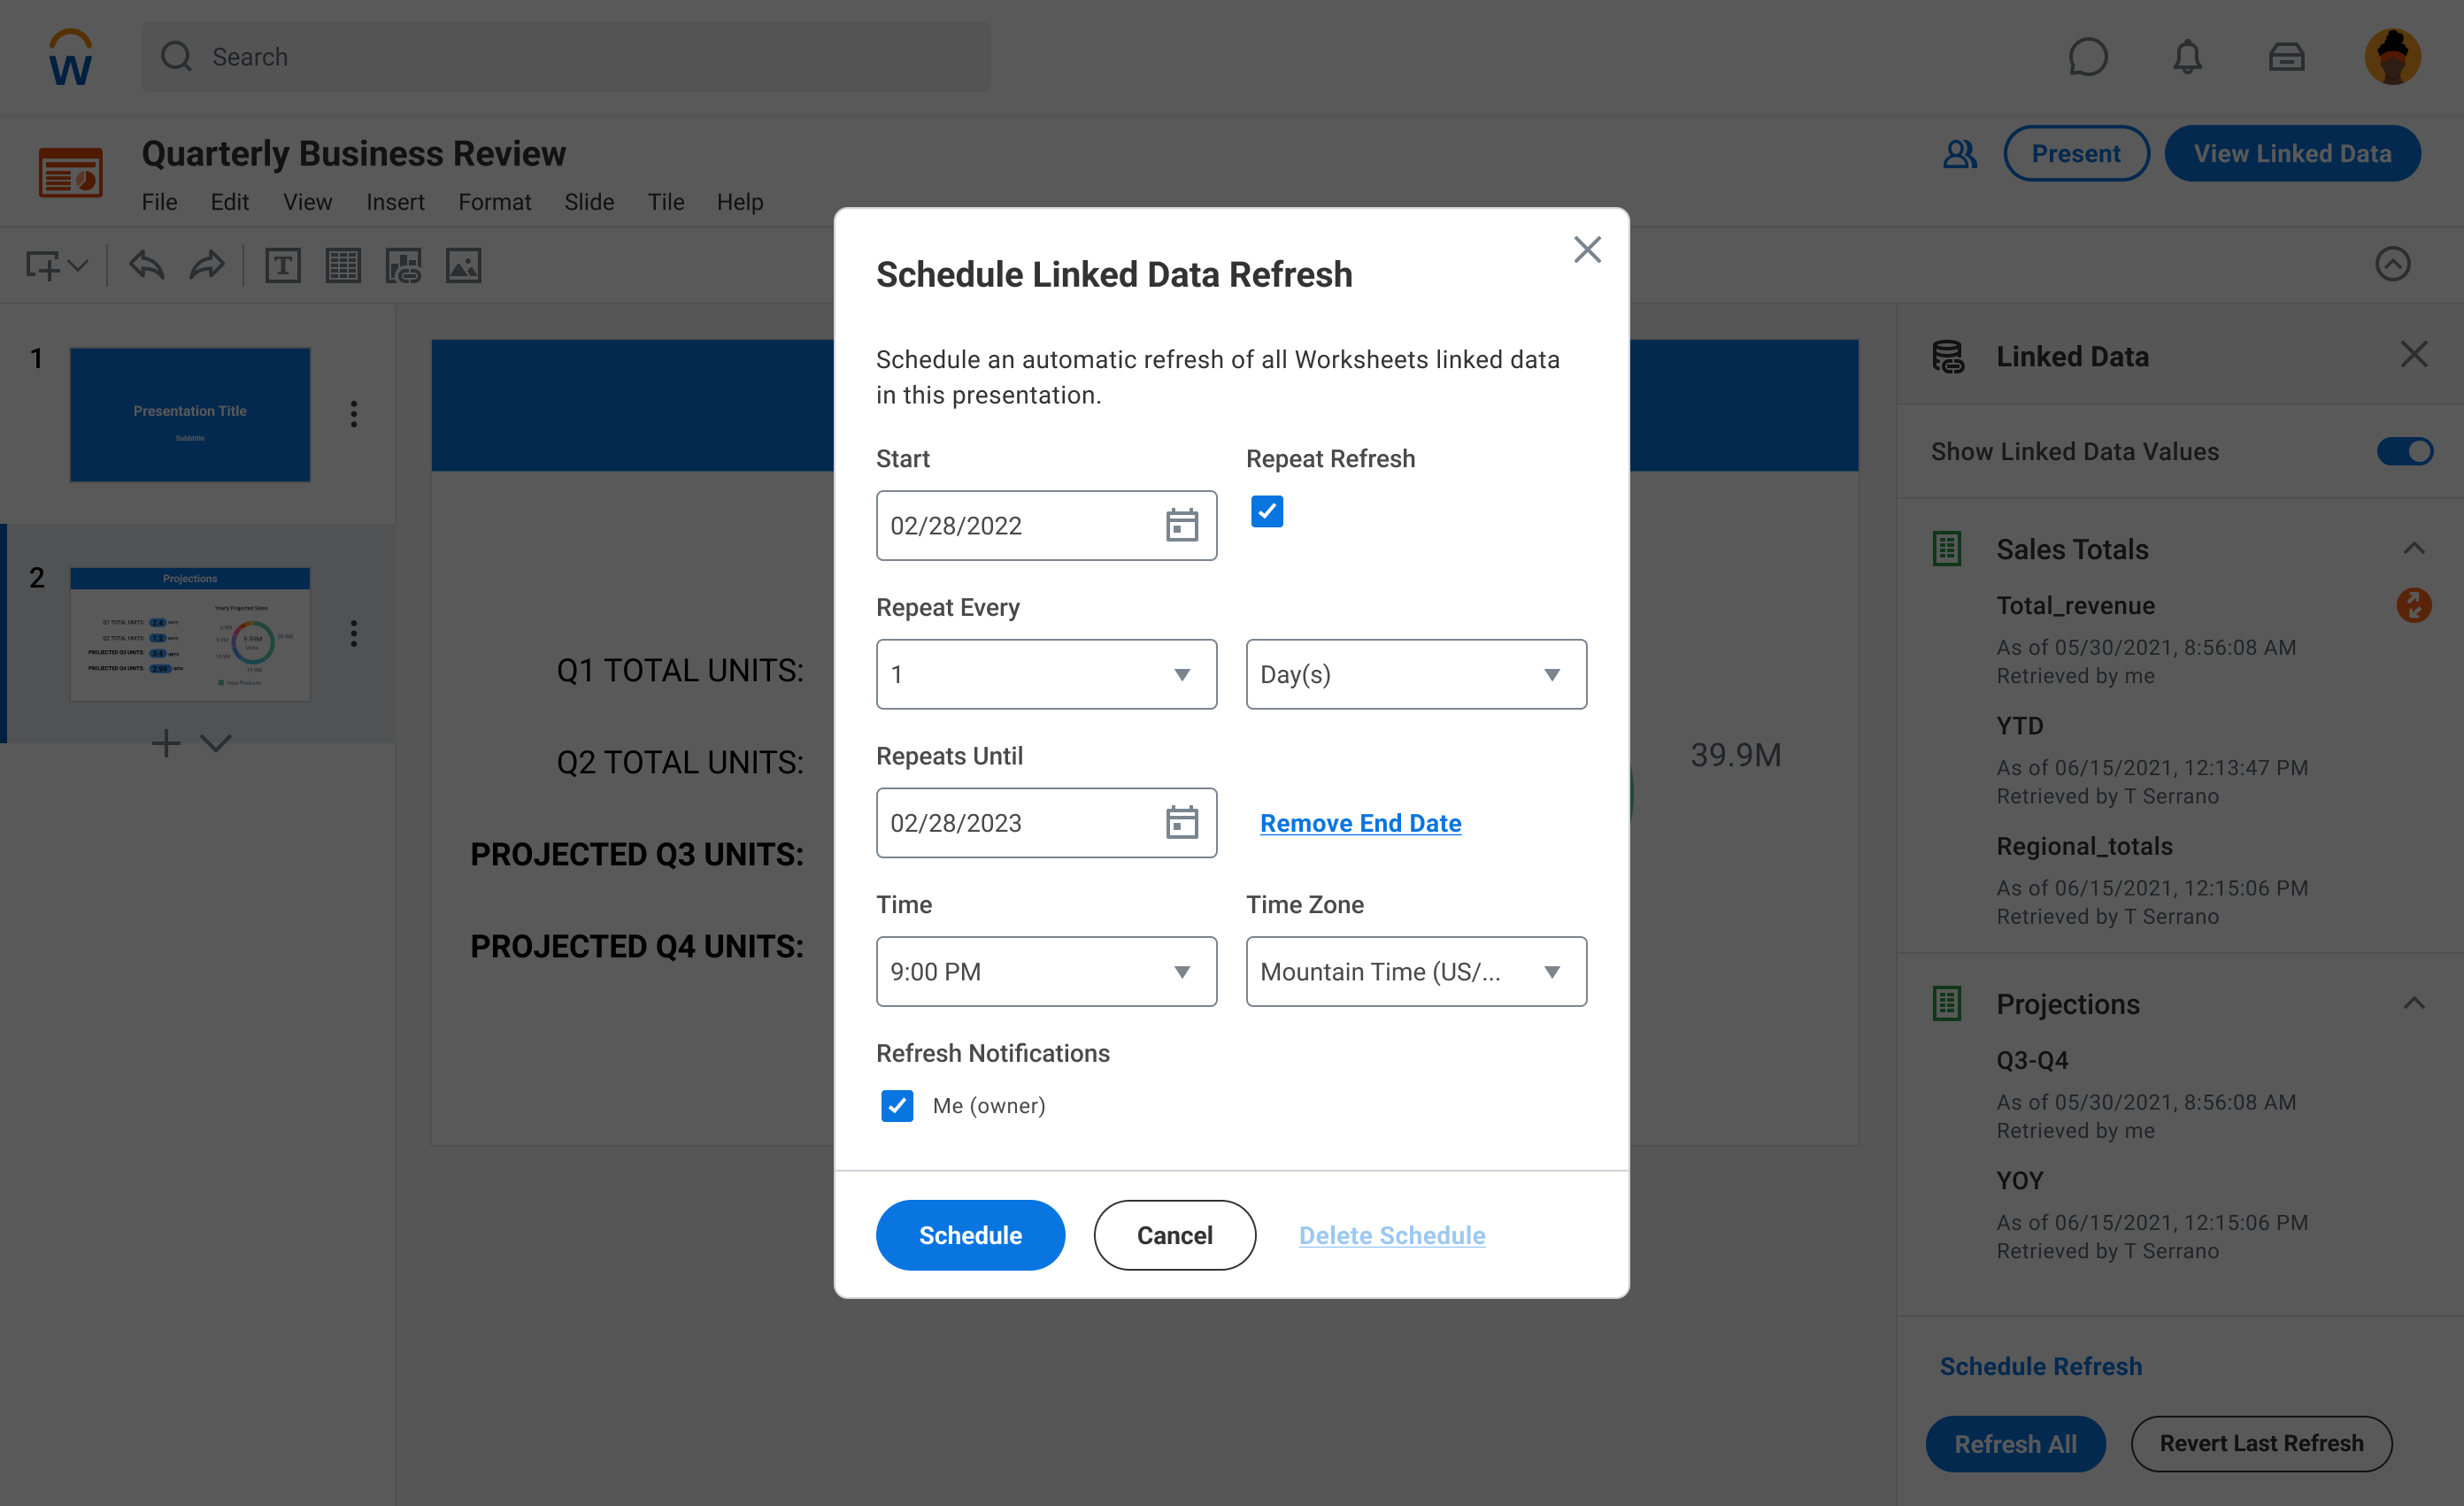
Task: Open the Repeat Every number dropdown
Action: pyautogui.click(x=1046, y=674)
